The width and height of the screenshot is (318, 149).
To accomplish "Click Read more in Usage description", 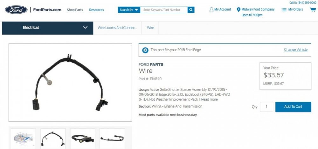I will coord(209,100).
